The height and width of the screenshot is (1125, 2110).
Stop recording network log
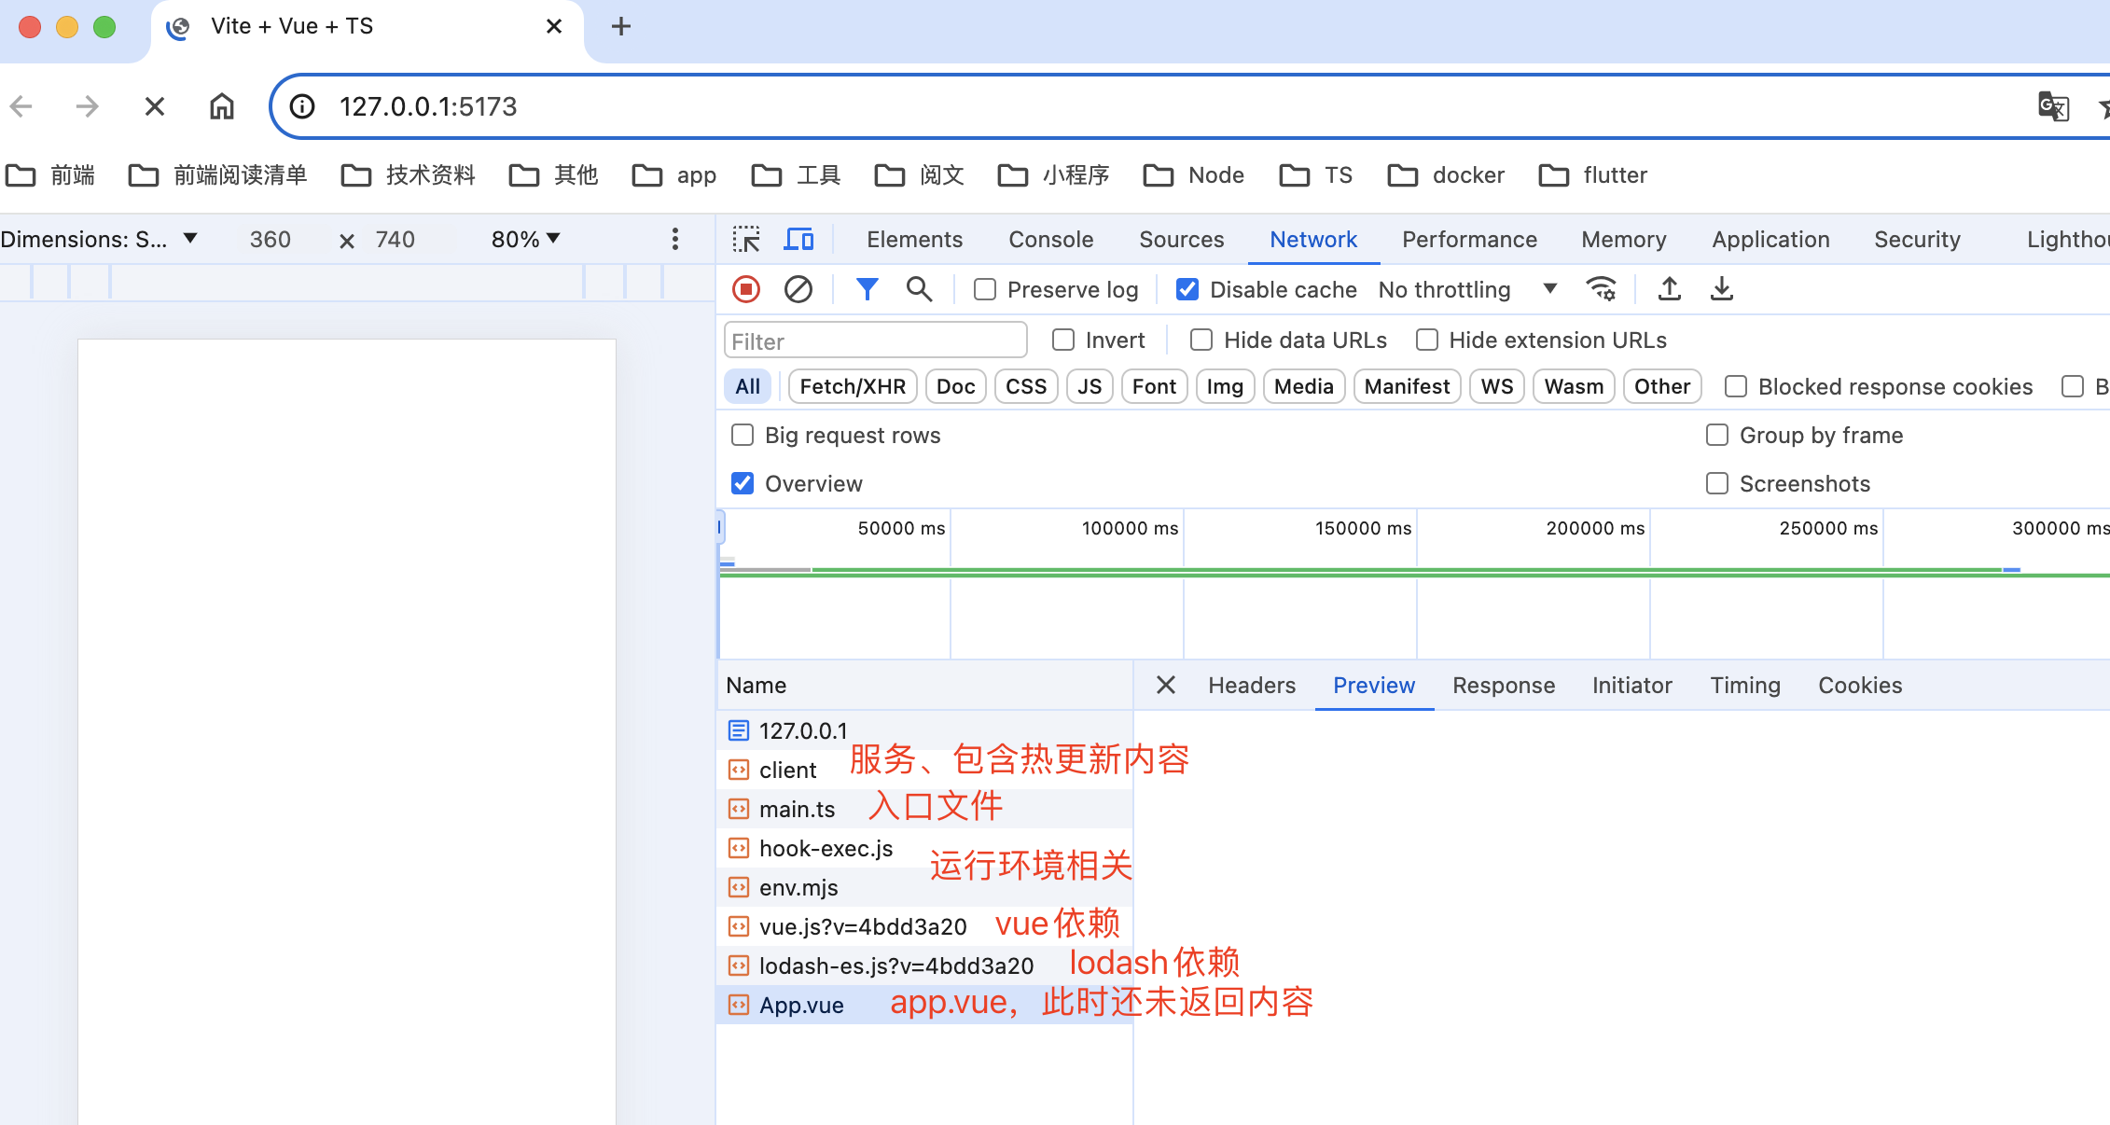746,289
